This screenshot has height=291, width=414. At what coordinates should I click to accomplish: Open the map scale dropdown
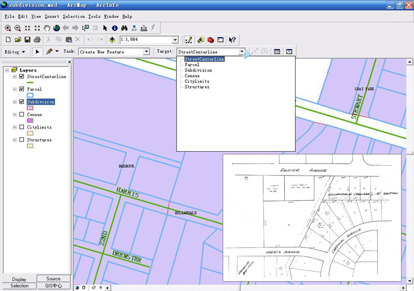175,40
